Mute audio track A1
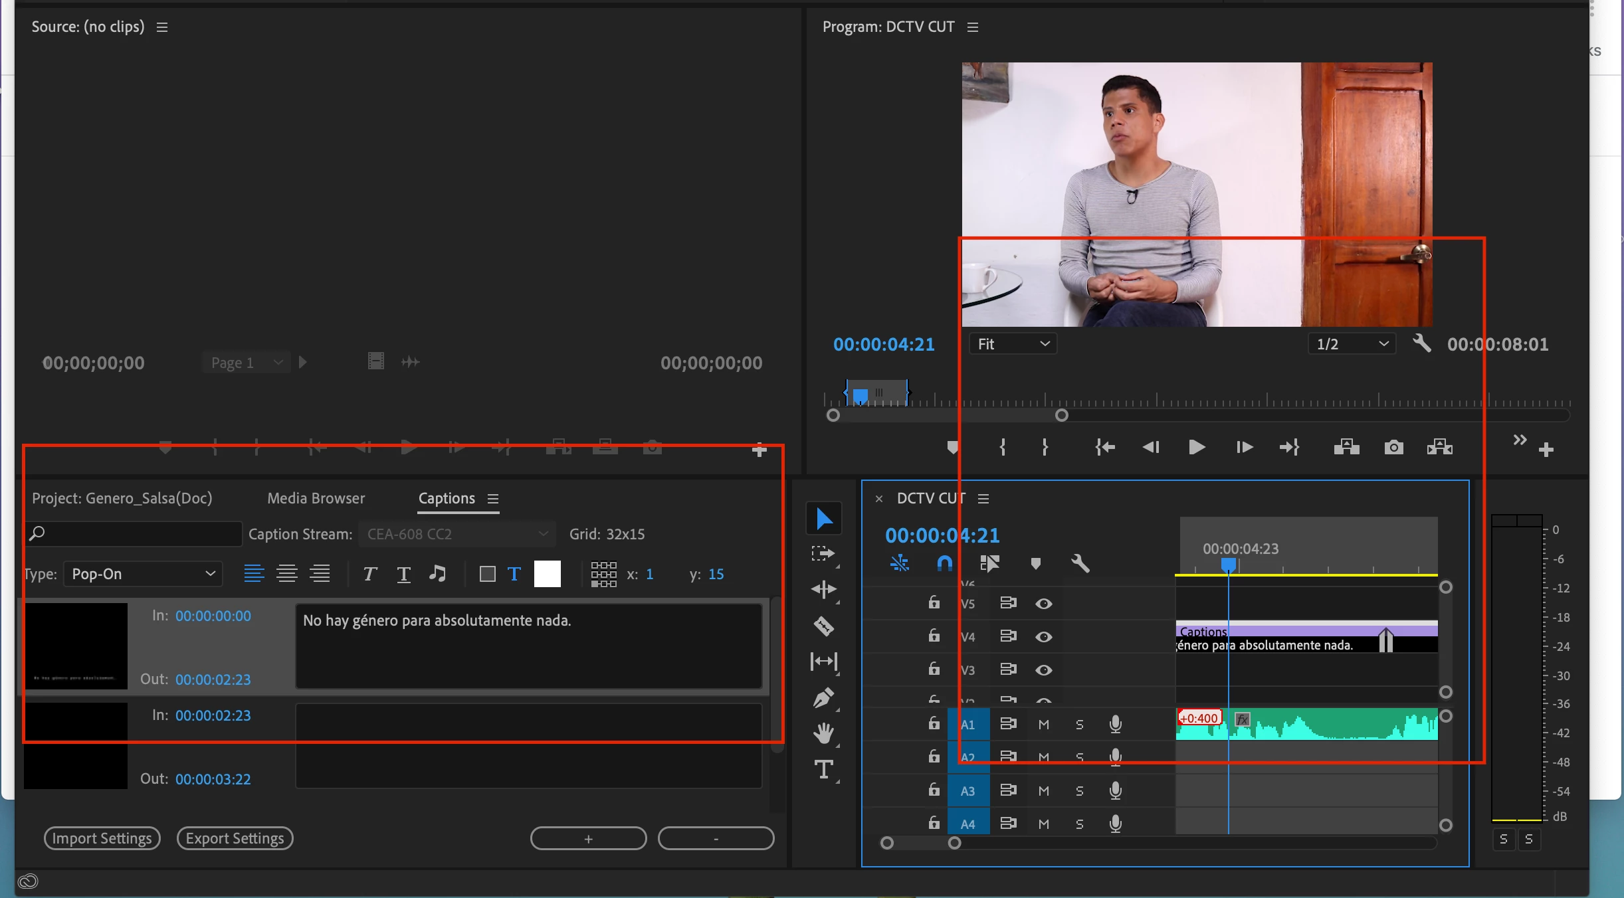Screen dimensions: 1624x898 1043,724
